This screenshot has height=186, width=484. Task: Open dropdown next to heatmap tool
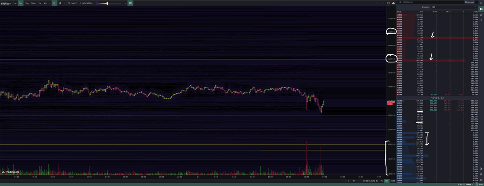(65, 3)
